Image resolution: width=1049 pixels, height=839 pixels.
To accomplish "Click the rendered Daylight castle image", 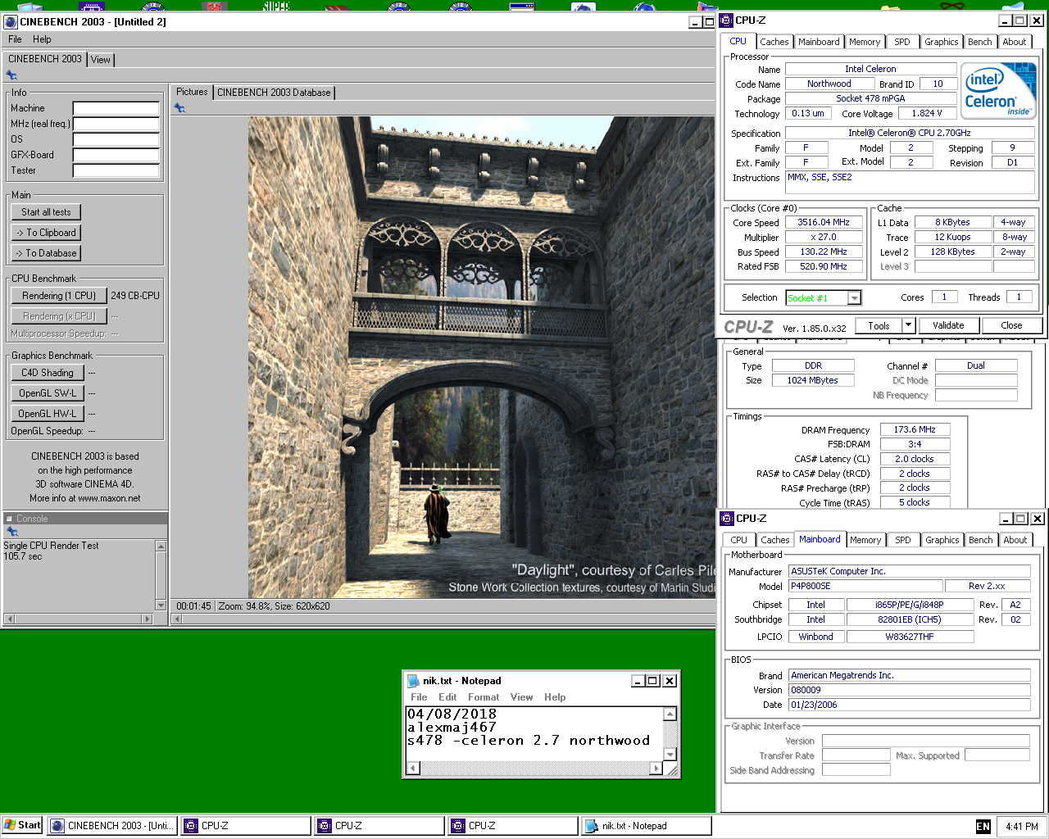I will [482, 357].
